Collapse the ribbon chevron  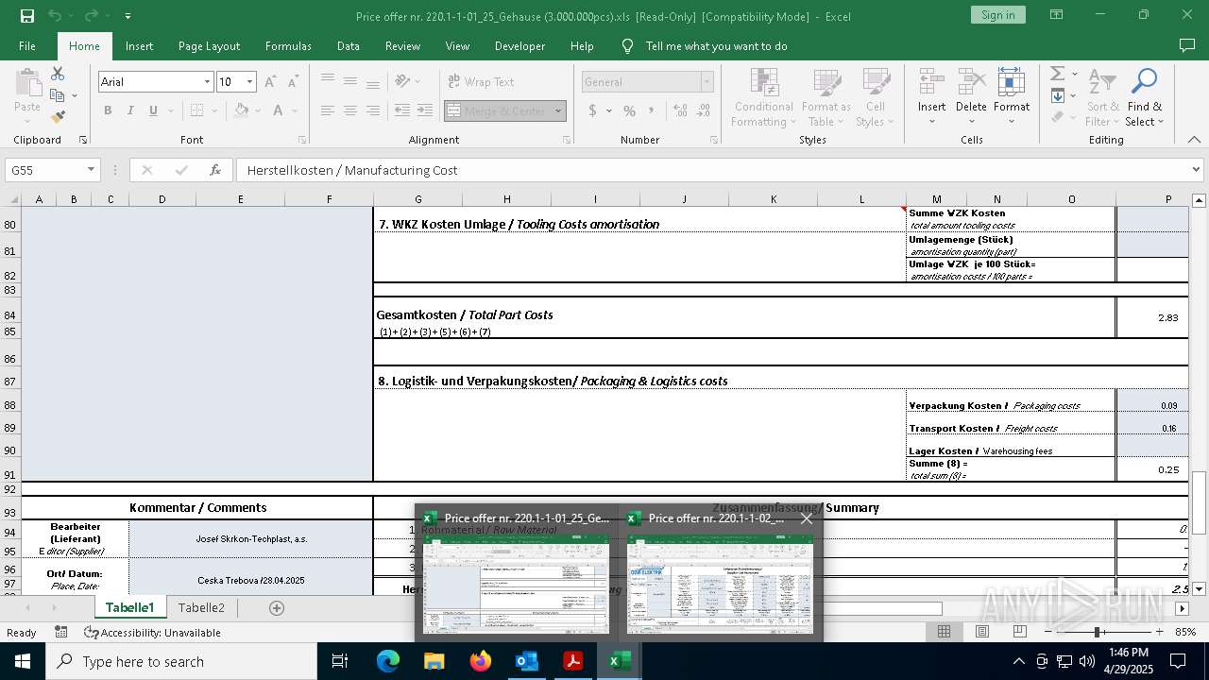(x=1194, y=140)
